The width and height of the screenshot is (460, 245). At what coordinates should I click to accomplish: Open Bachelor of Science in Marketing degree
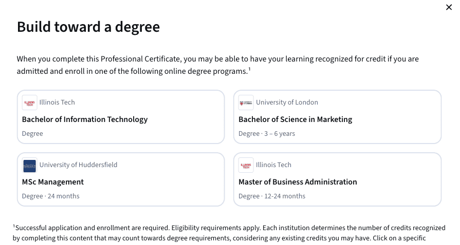295,119
